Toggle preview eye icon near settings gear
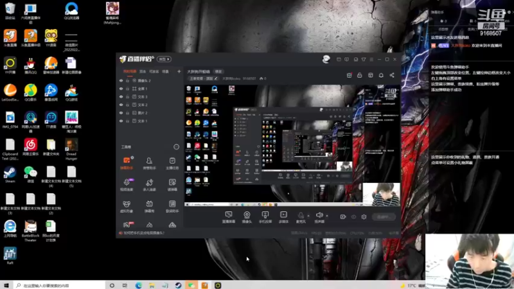Screen dimensions: 514x289 tap(353, 216)
